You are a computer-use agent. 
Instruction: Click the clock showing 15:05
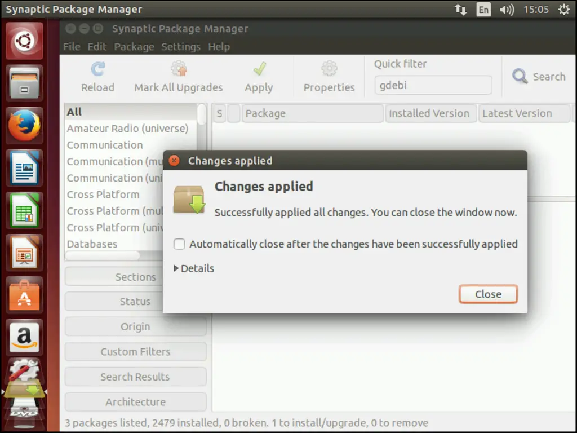(536, 9)
